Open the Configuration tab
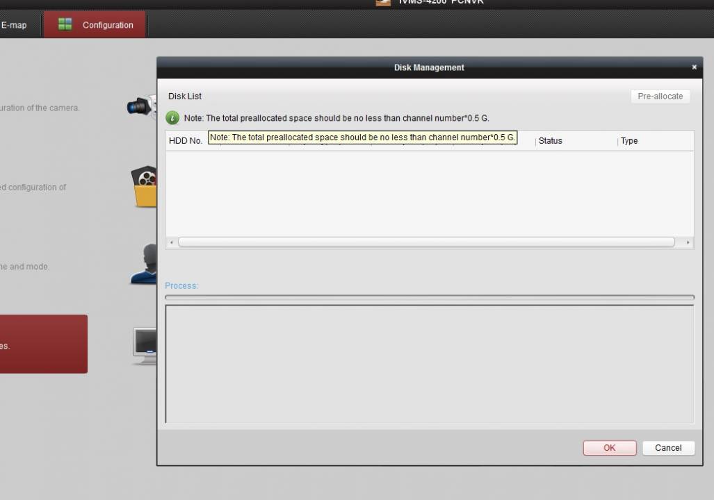The width and height of the screenshot is (714, 500). (x=95, y=24)
